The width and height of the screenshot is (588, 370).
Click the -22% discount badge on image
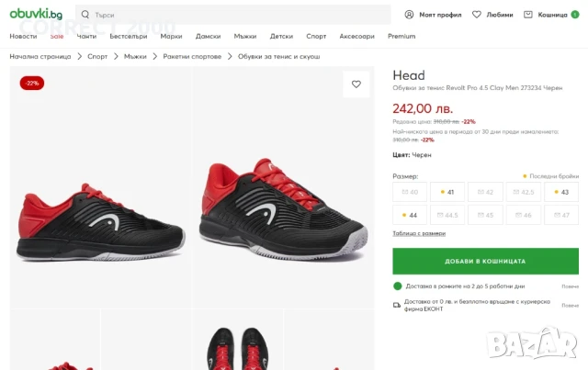click(x=32, y=83)
